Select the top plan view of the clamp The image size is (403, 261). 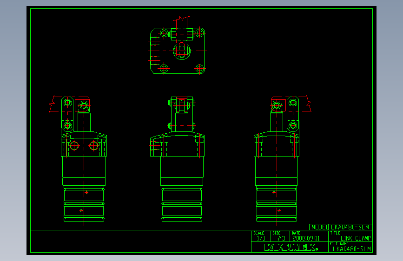click(178, 46)
